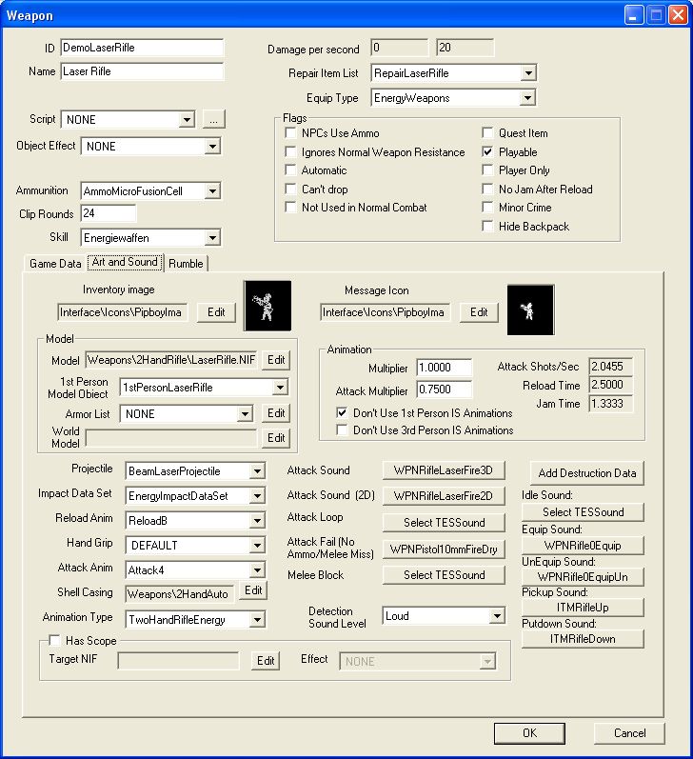Click the Message Icon thumbnail preview
The height and width of the screenshot is (759, 693).
(x=531, y=310)
